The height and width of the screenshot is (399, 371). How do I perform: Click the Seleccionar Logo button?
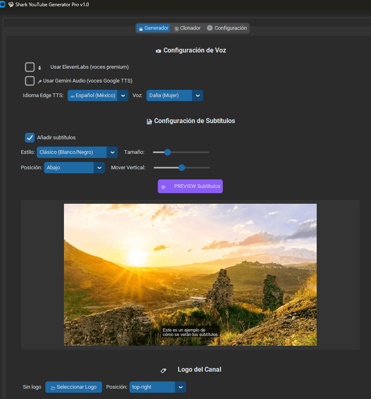[74, 387]
